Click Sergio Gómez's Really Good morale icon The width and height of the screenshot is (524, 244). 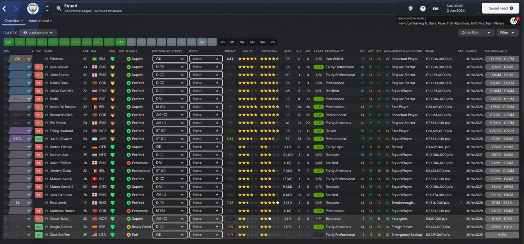(129, 227)
